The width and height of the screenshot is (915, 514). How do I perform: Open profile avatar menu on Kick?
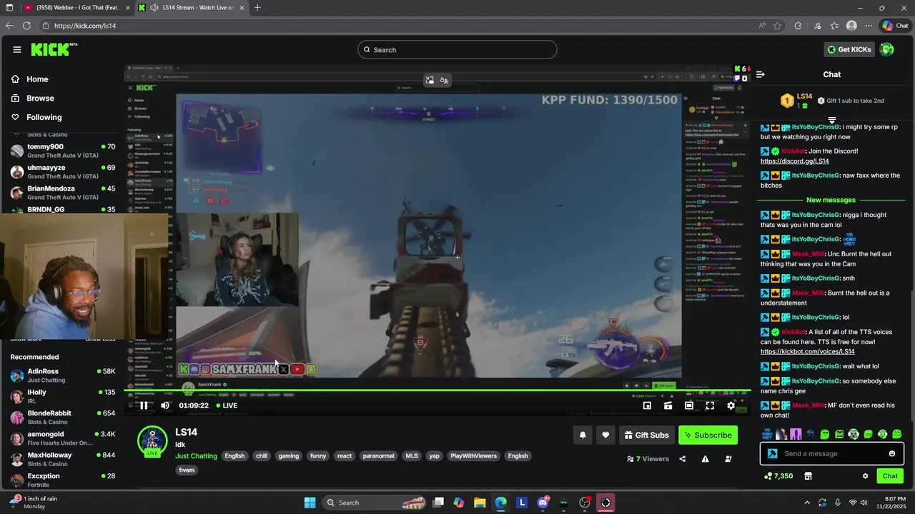point(887,49)
